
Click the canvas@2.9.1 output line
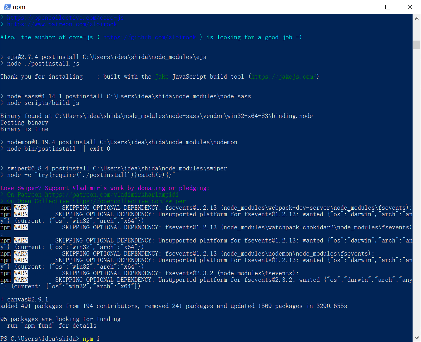pos(24,299)
